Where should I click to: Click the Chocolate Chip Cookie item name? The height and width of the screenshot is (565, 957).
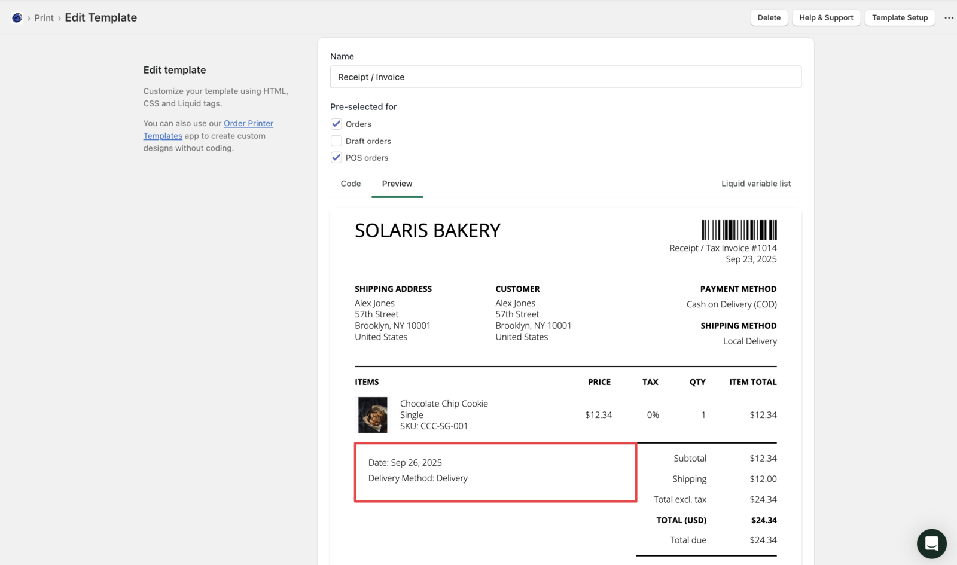click(444, 404)
